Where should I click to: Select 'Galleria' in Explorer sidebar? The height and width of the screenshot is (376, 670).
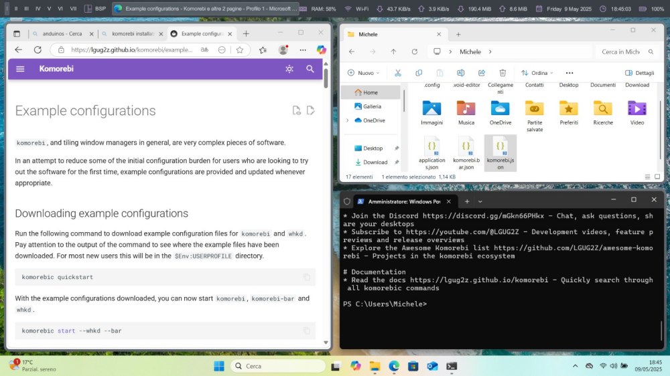(x=372, y=106)
